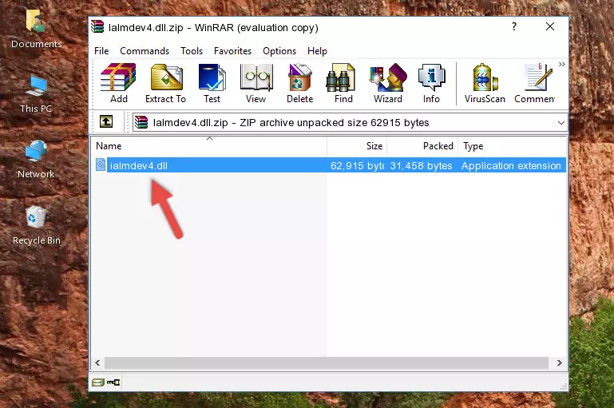Go up one folder level

click(x=106, y=122)
